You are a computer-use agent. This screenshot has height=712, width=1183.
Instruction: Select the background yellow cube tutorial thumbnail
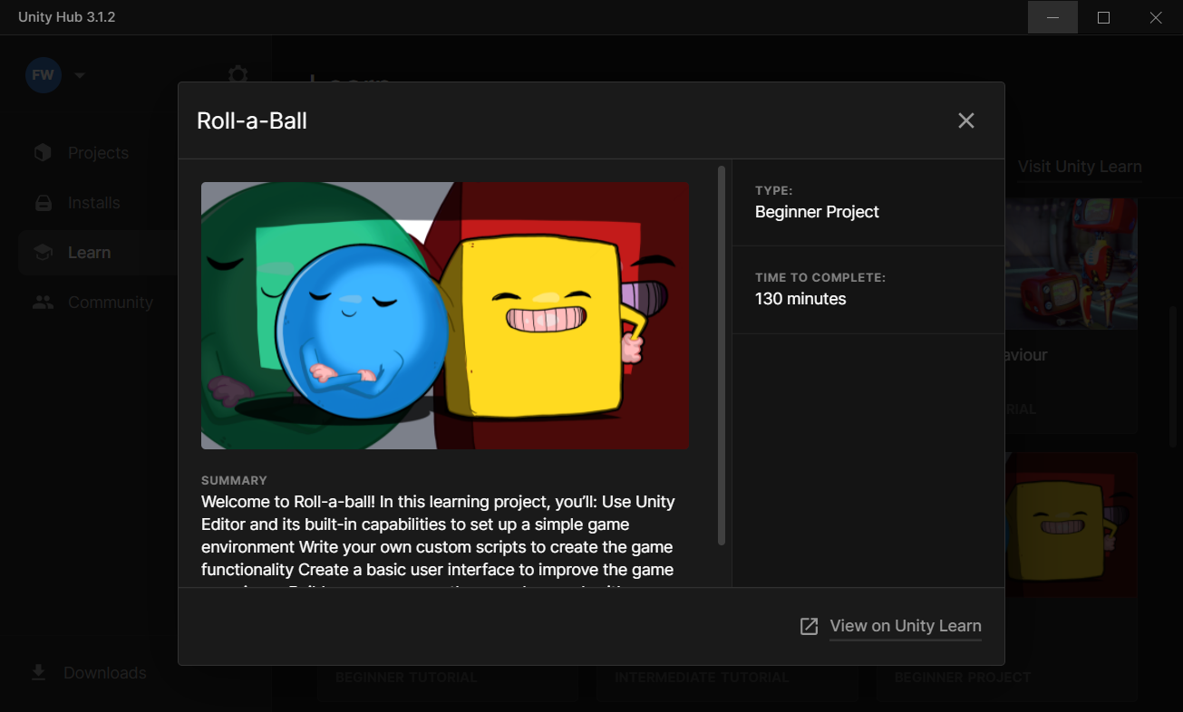tap(1071, 525)
